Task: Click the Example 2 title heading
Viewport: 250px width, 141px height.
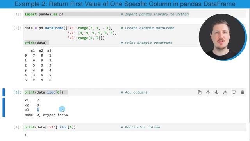Action: pos(125,4)
